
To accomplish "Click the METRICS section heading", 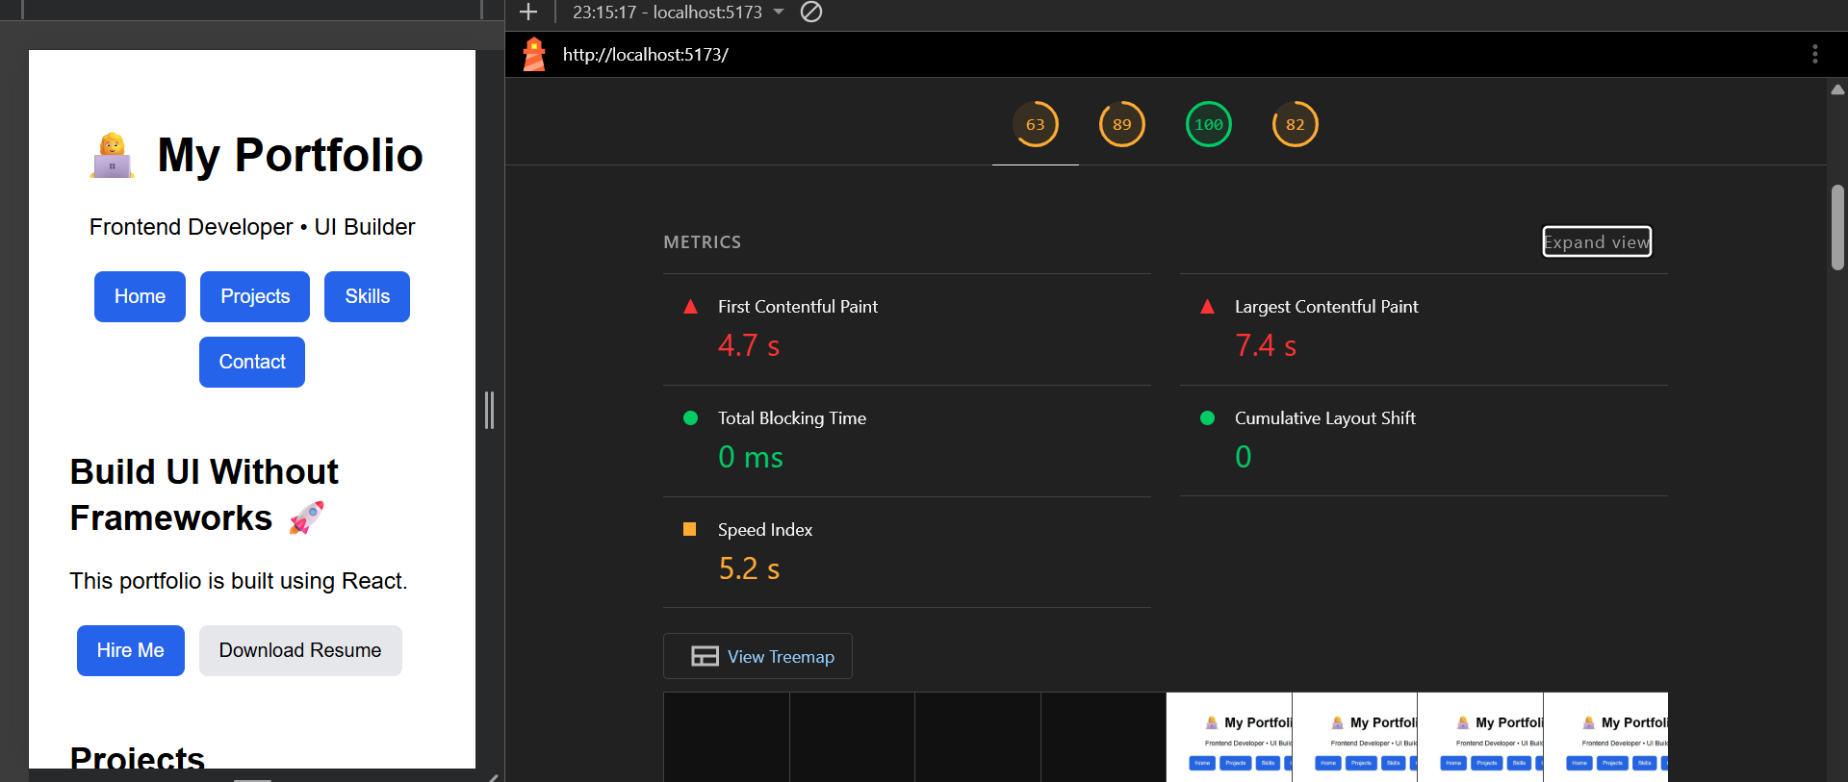I will (703, 242).
